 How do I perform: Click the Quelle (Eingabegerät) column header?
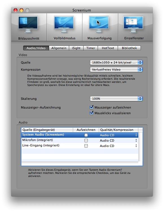47,130
